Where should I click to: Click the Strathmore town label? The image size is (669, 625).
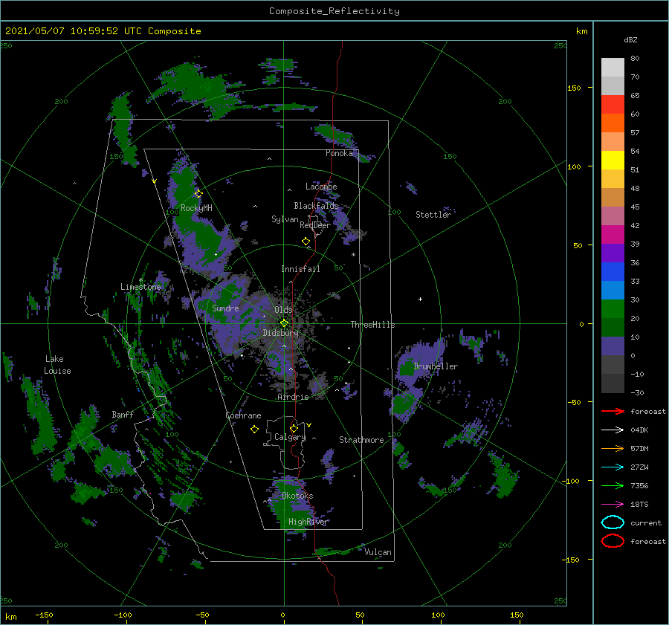361,440
